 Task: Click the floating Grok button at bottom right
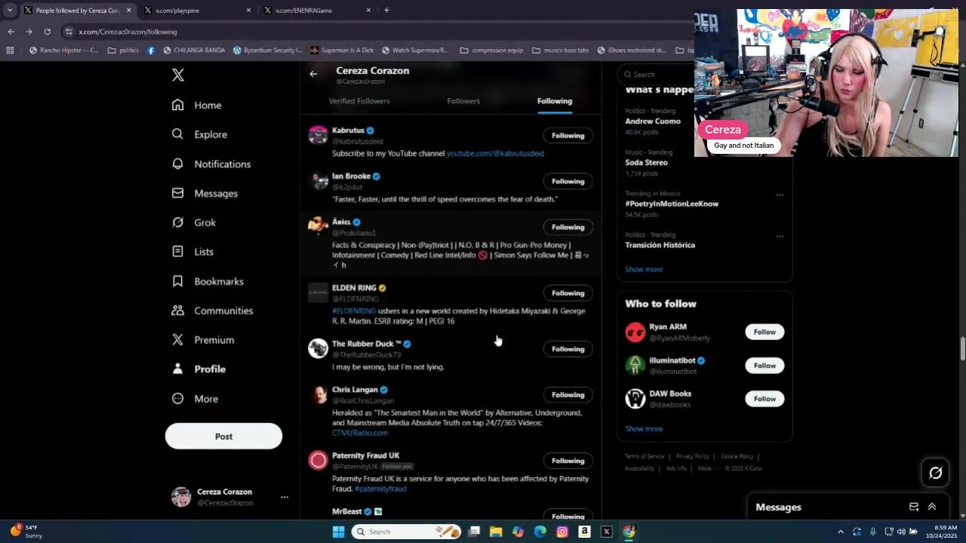936,473
